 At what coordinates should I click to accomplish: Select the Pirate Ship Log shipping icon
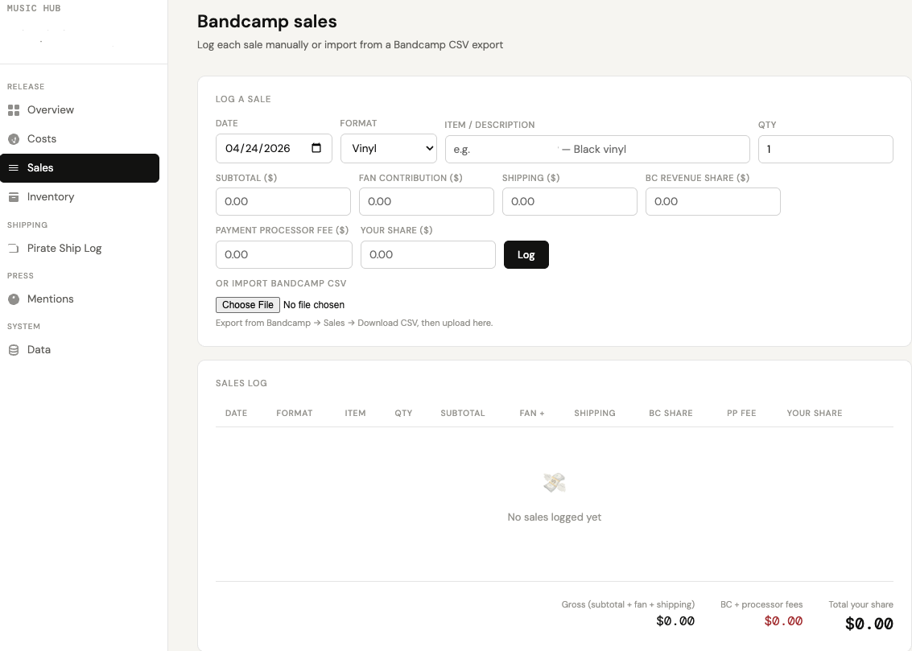(13, 248)
